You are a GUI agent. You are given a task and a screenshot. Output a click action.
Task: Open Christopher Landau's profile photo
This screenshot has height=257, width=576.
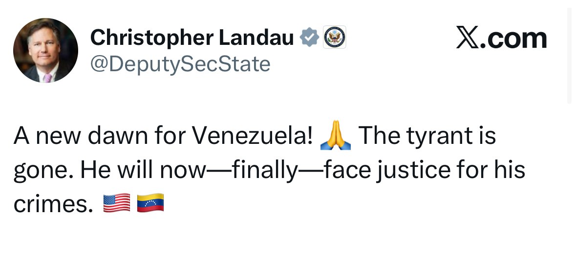tap(45, 51)
